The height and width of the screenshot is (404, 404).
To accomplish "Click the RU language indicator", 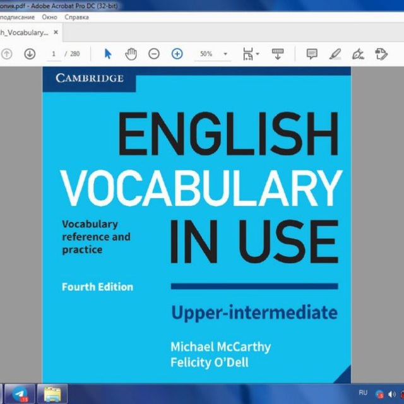I will 363,393.
